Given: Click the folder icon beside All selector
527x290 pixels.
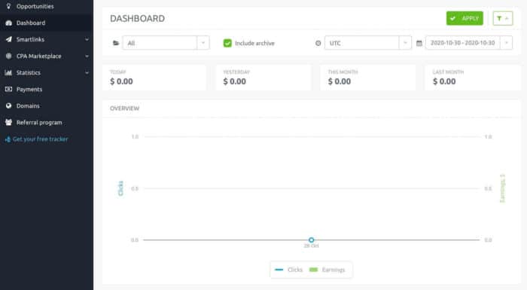Looking at the screenshot, I should [x=116, y=43].
